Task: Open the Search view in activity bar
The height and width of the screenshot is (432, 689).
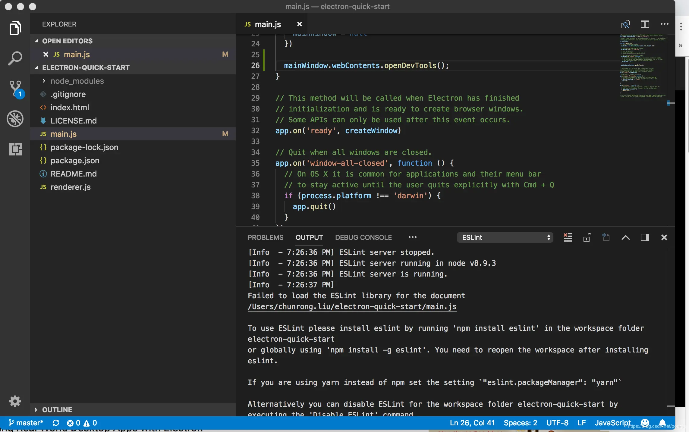Action: tap(15, 58)
